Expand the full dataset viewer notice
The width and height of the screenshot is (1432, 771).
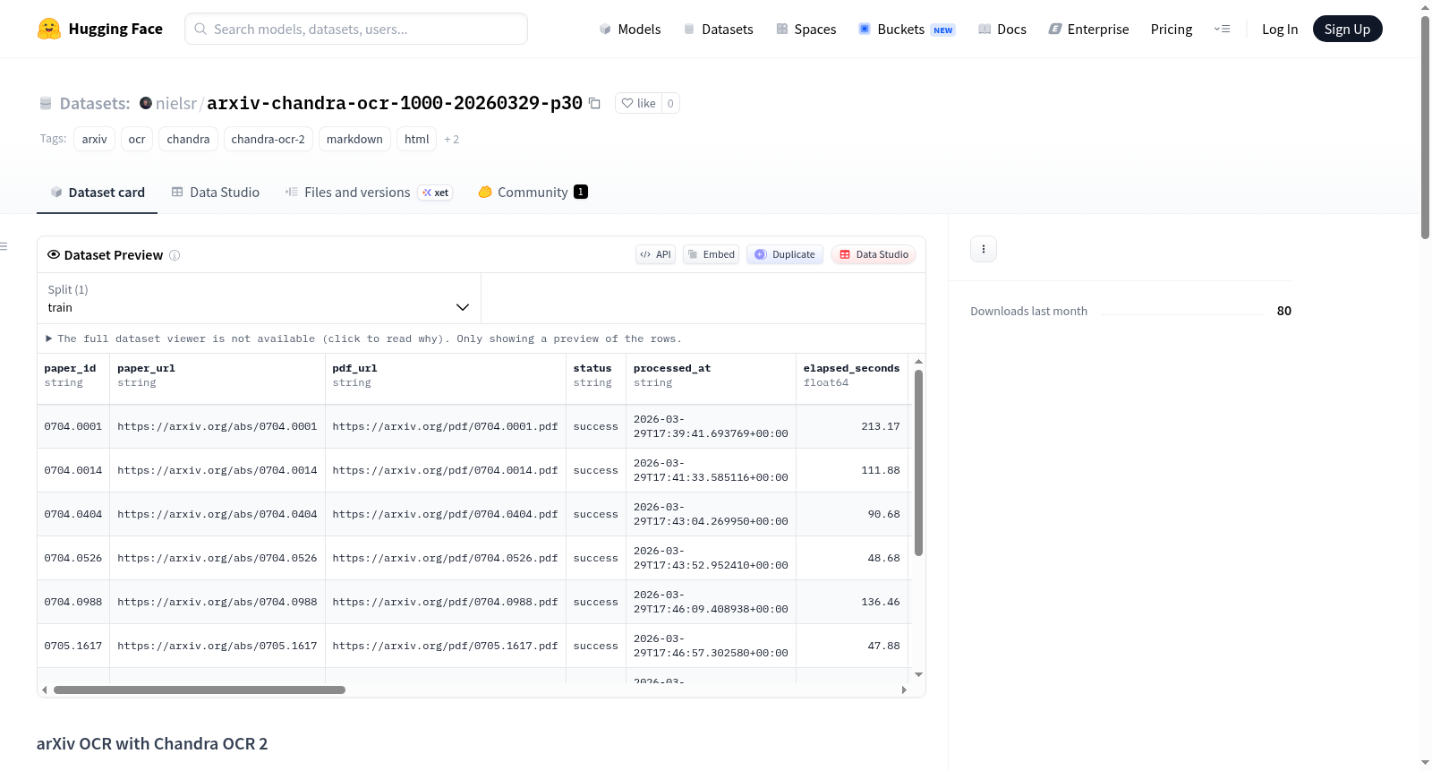pos(363,338)
